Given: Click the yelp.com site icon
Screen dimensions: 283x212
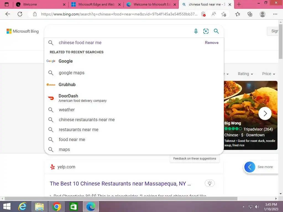Looking at the screenshot, I should tap(53, 167).
